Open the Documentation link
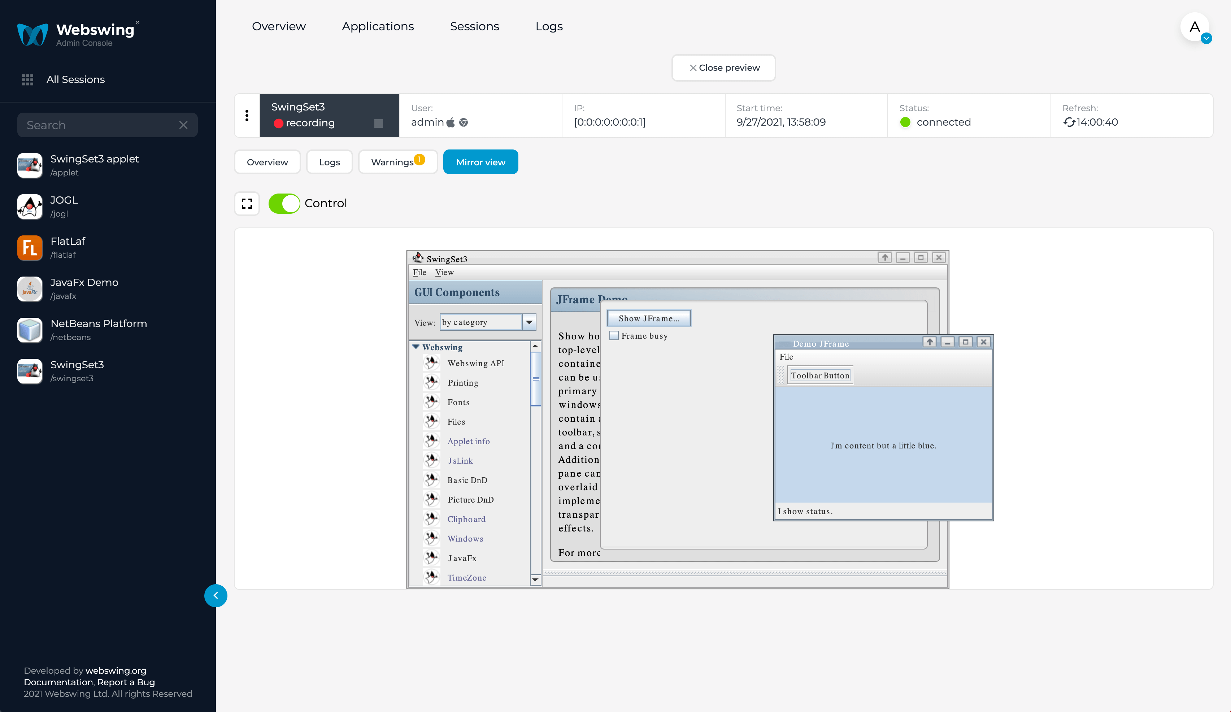Image resolution: width=1231 pixels, height=712 pixels. (58, 682)
